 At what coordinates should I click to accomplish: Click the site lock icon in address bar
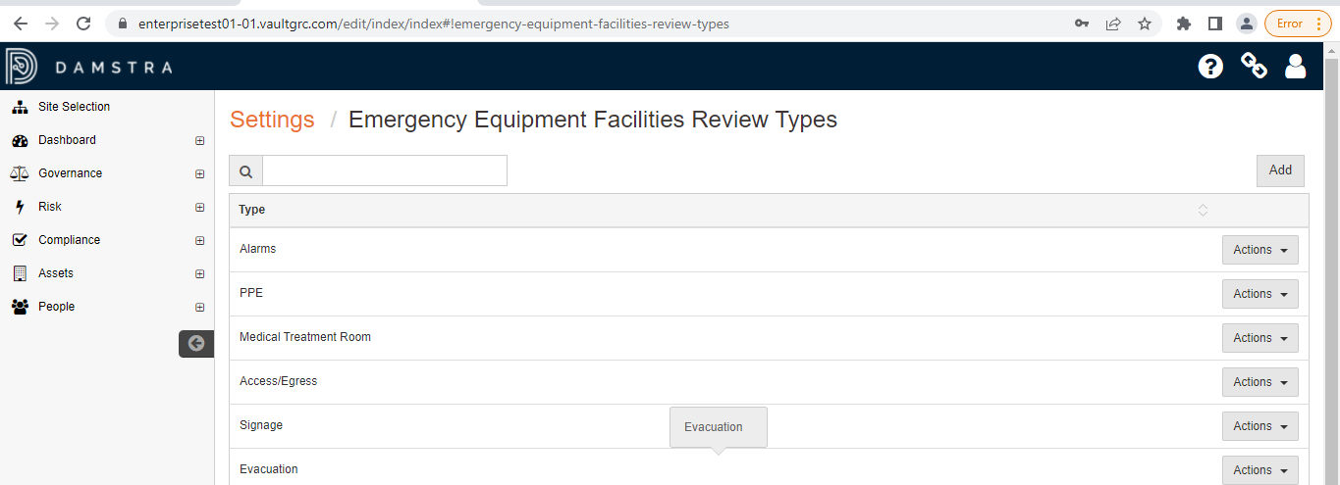(122, 24)
